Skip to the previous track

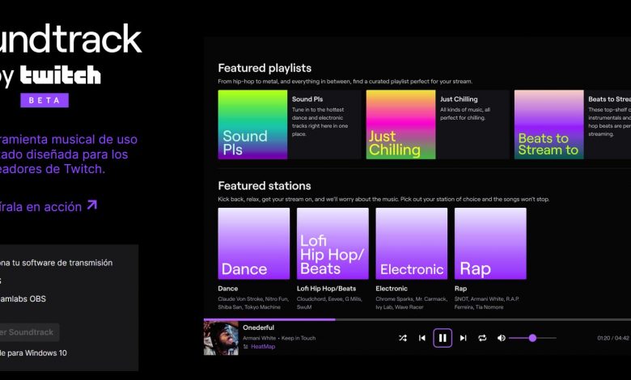click(422, 338)
